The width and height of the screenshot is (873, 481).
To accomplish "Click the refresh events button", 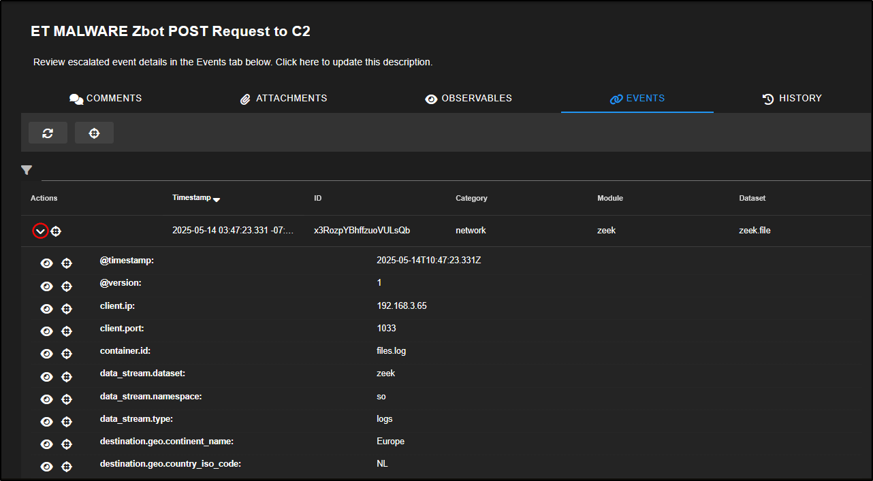I will [x=48, y=133].
